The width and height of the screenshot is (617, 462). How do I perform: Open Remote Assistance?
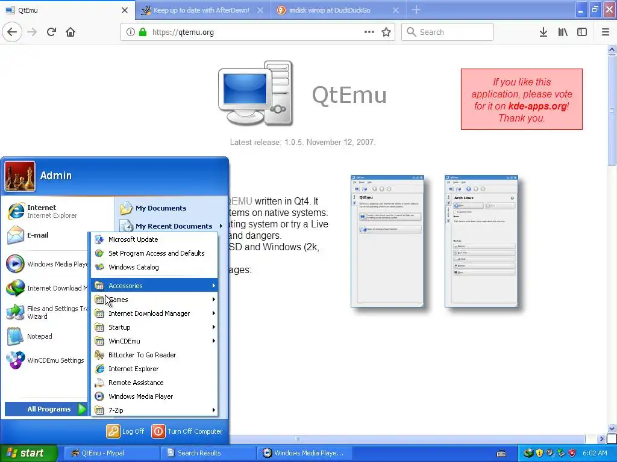point(154,383)
